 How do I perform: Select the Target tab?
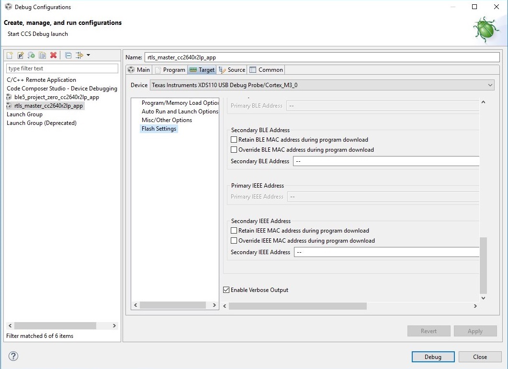(202, 70)
